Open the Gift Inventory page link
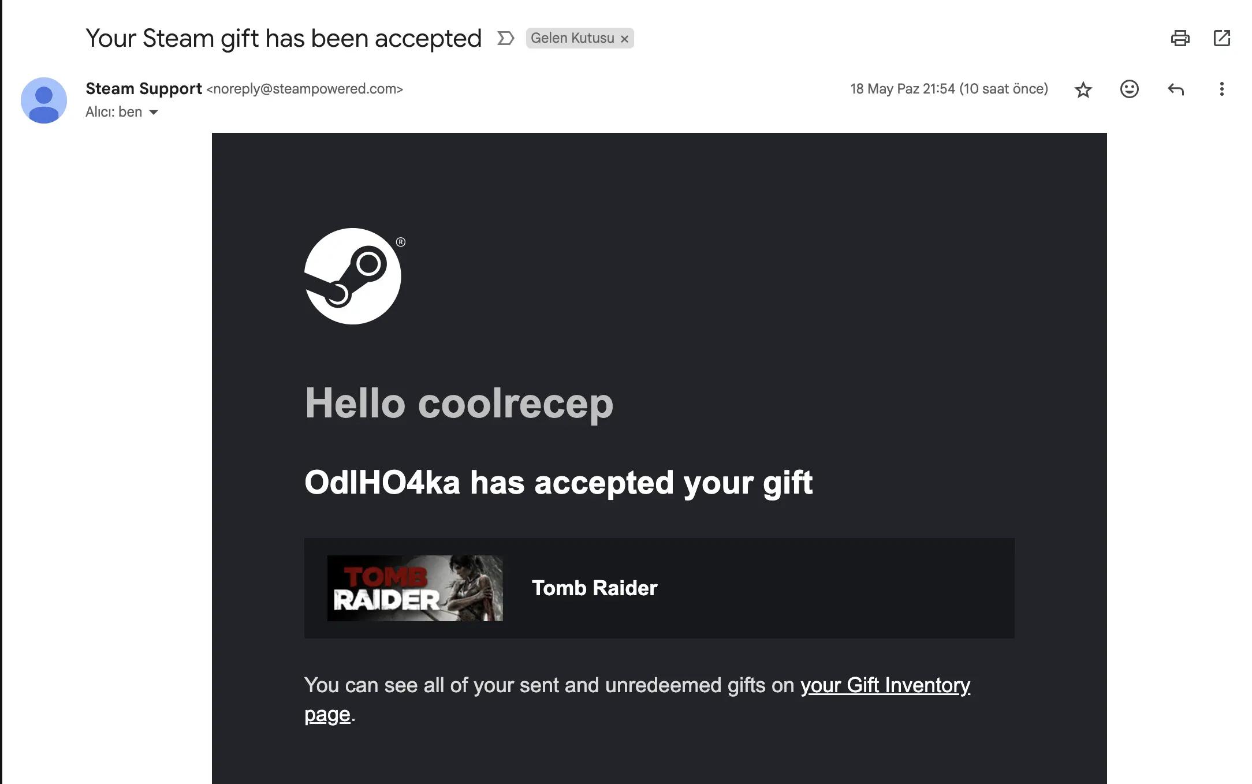 point(885,685)
